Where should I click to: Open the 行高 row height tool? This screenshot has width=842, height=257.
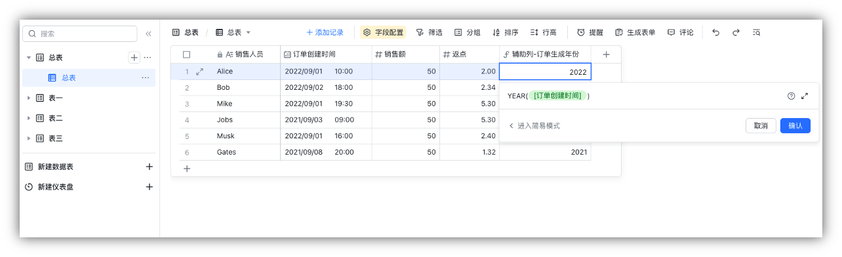543,32
